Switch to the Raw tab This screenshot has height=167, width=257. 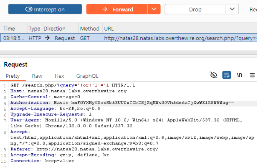37,76
